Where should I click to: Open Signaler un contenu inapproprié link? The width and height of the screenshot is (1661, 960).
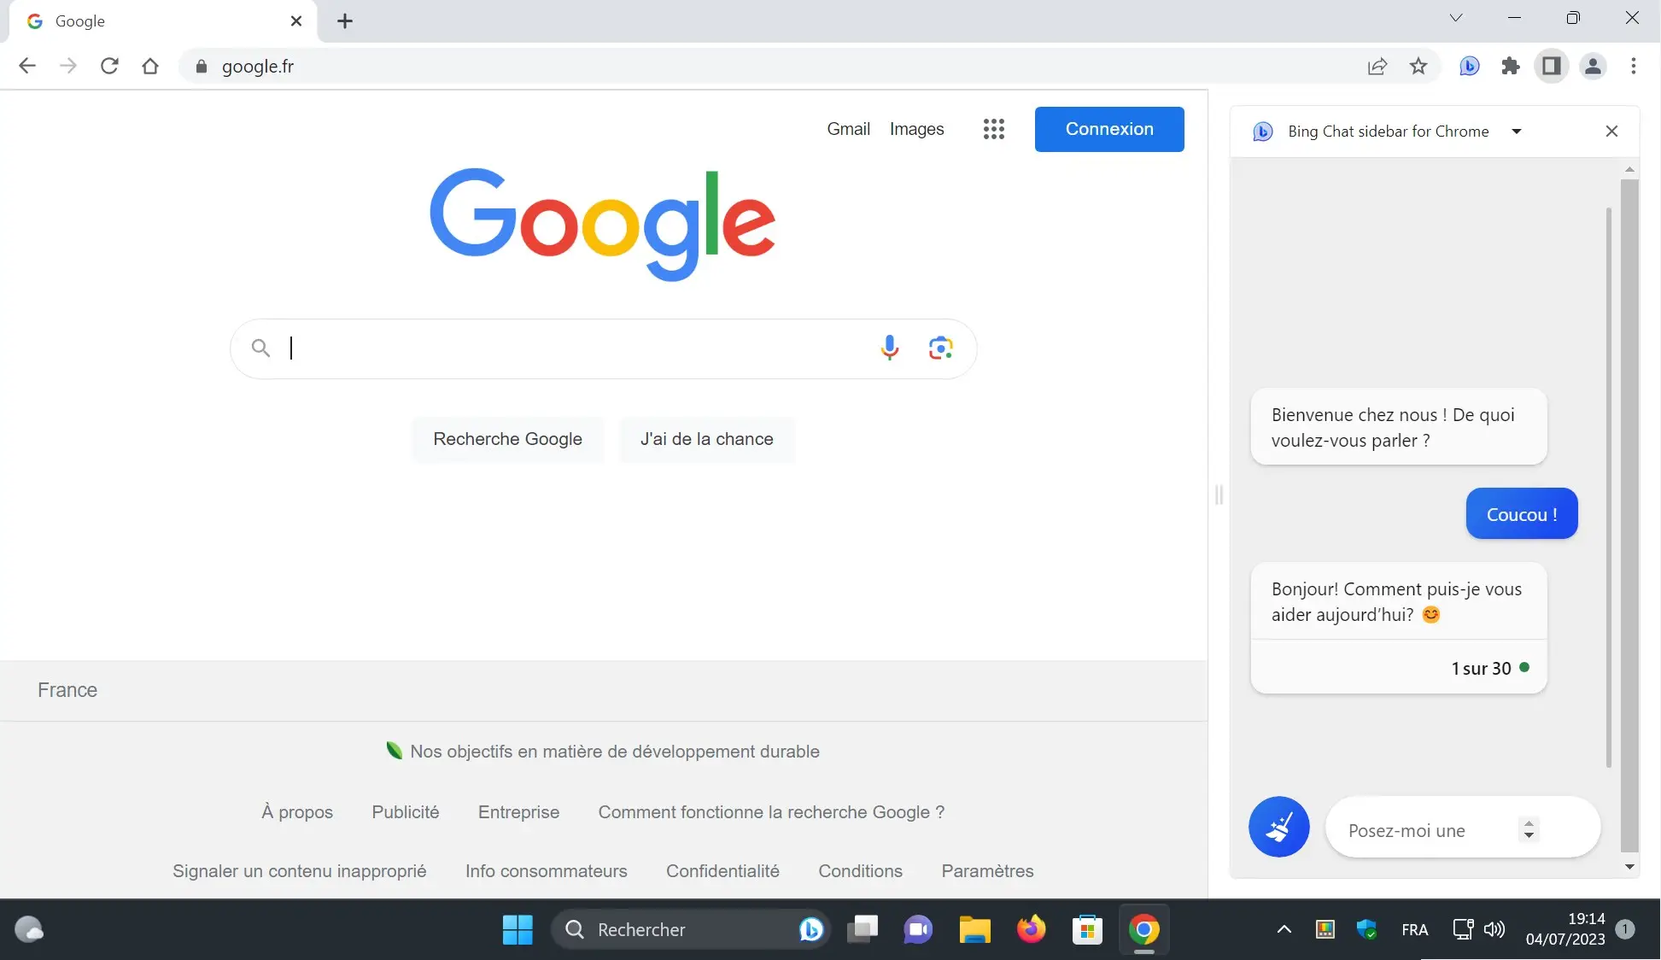[299, 871]
